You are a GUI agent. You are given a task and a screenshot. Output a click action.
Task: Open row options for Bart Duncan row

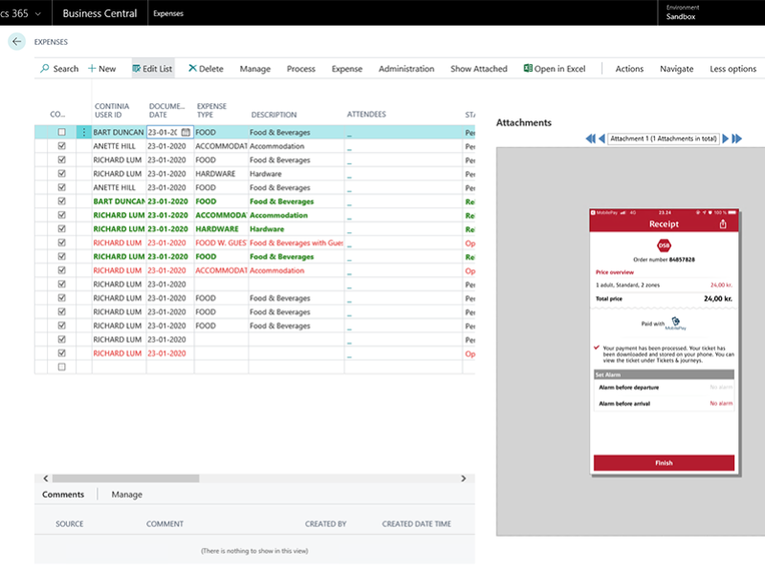click(84, 132)
